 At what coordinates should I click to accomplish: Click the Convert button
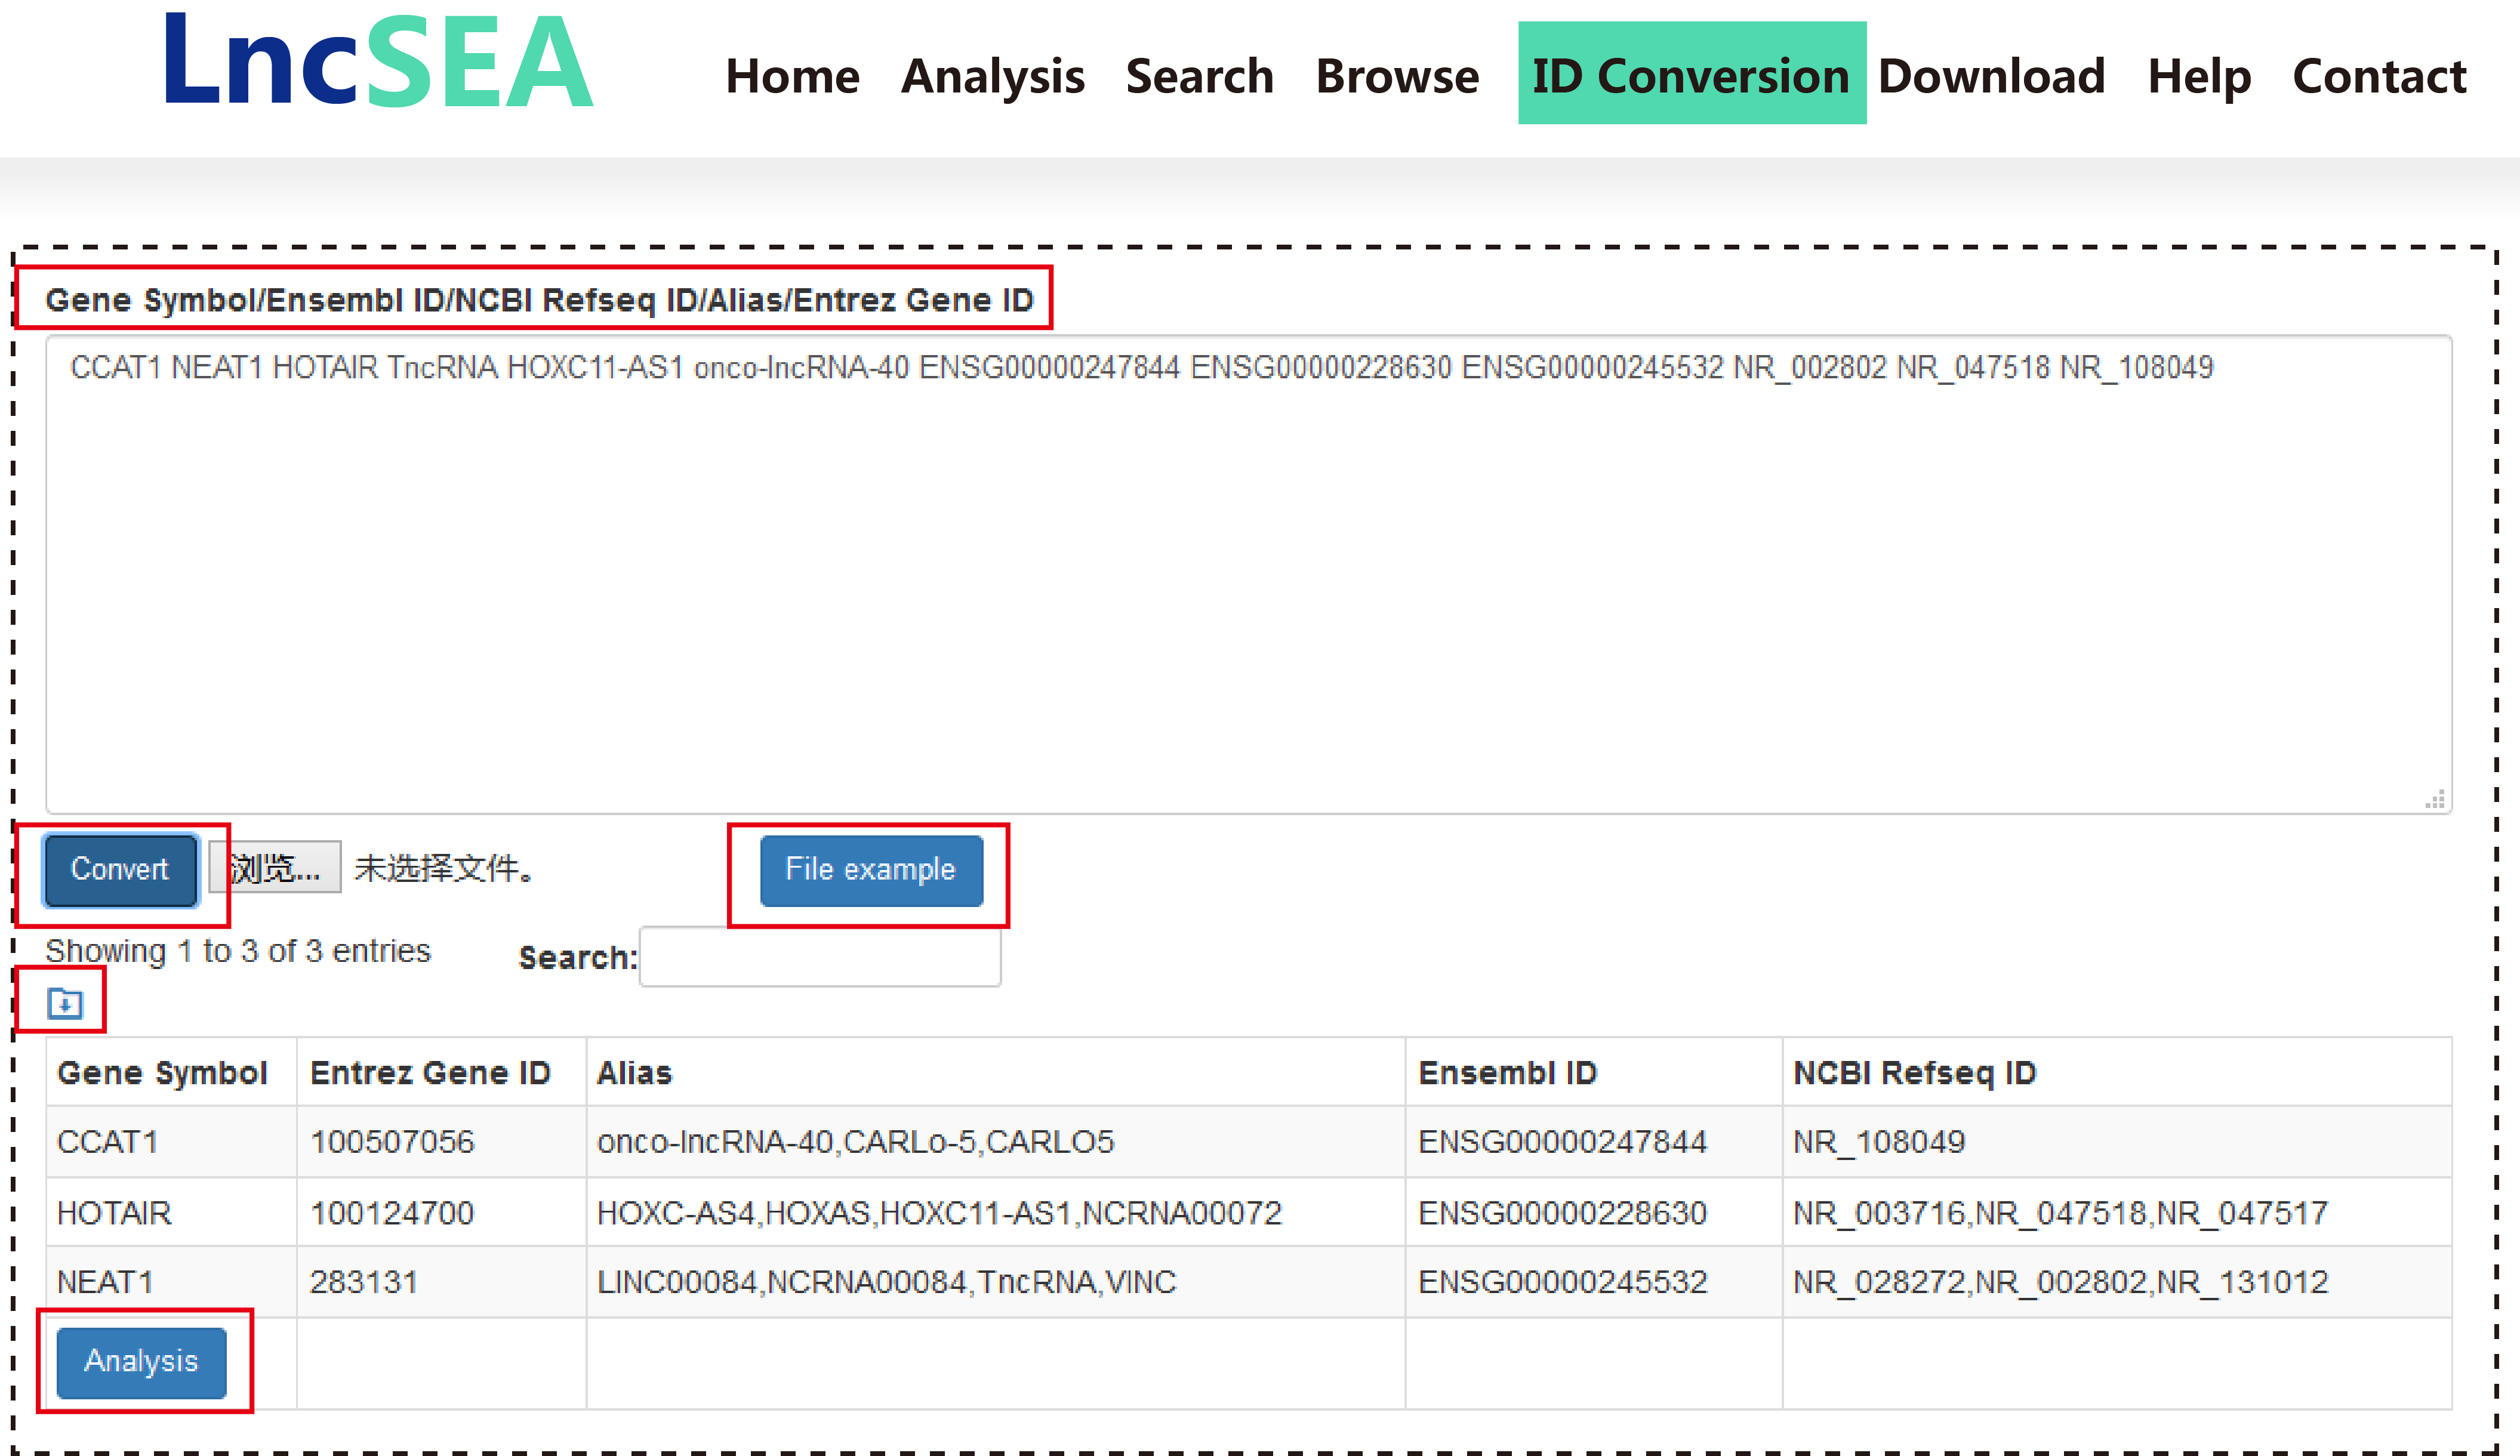[120, 870]
